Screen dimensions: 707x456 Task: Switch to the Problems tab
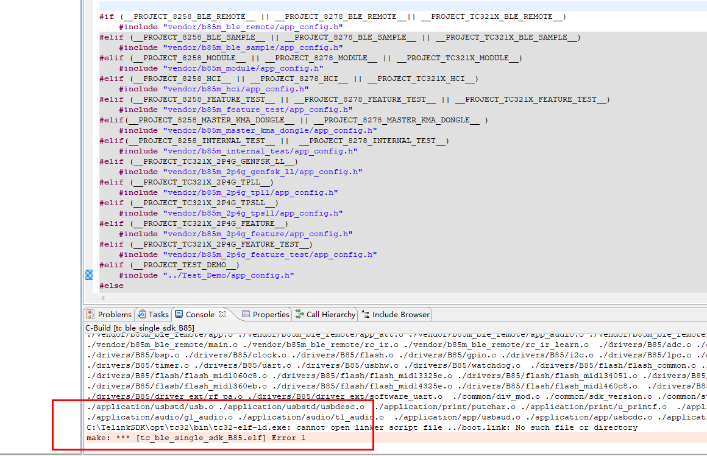coord(110,314)
